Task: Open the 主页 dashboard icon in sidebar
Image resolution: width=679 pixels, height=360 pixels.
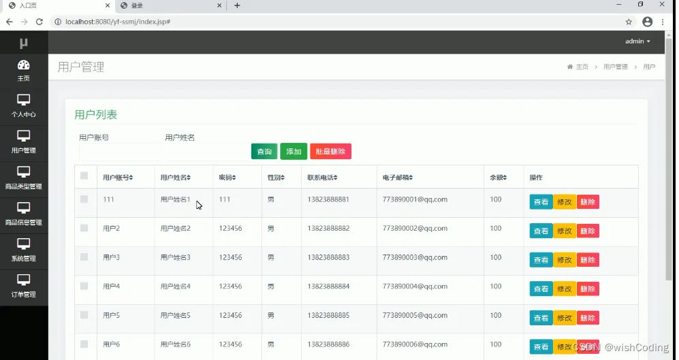Action: (x=23, y=65)
